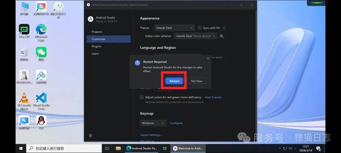Select the WeChat desktop shortcut
The image size is (341, 153).
pyautogui.click(x=41, y=54)
